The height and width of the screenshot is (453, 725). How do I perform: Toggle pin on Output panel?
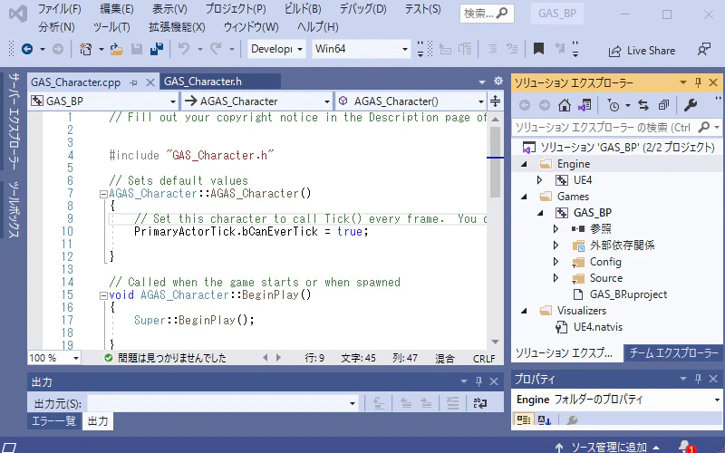point(478,381)
